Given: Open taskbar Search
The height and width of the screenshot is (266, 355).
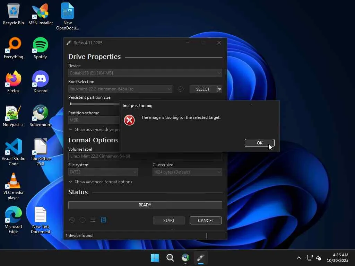Looking at the screenshot, I should [x=170, y=258].
